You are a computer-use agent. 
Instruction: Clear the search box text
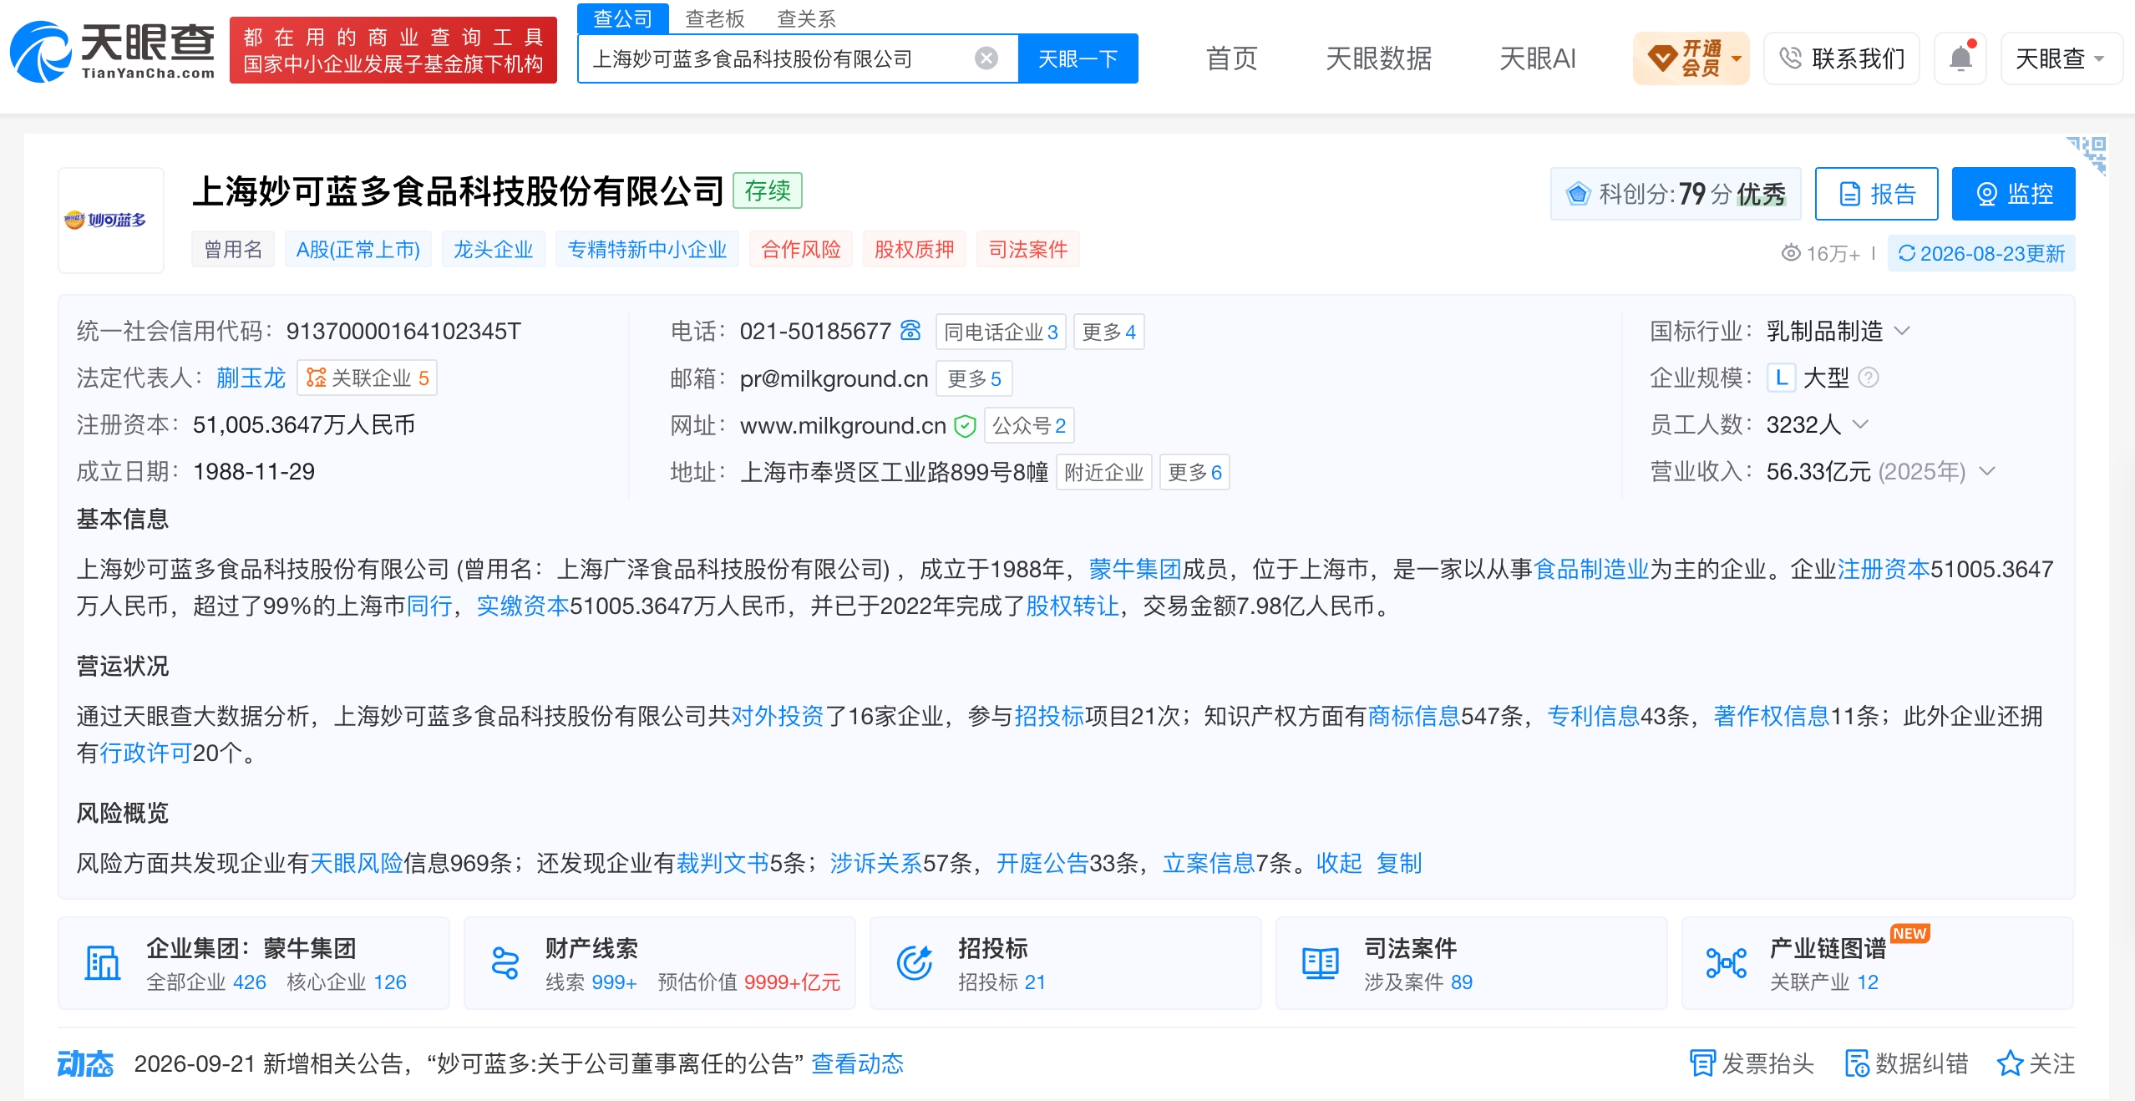(986, 58)
